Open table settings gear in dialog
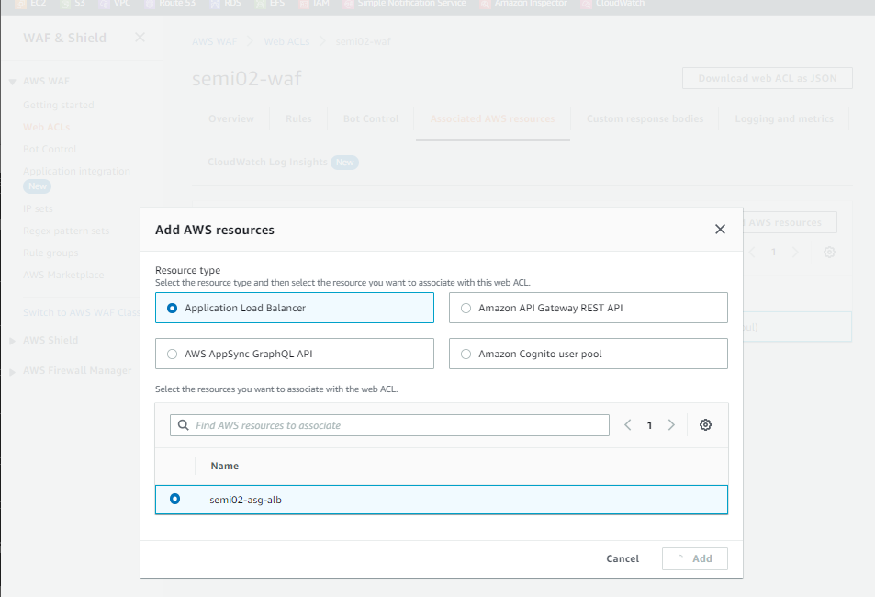 pos(705,425)
